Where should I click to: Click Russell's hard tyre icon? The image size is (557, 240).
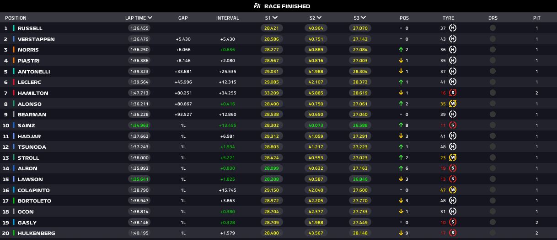coord(453,28)
